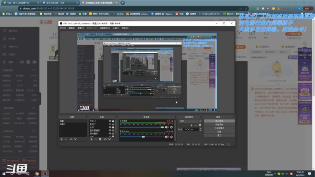Click the transition duration input field
The image size is (315, 177).
[191, 129]
